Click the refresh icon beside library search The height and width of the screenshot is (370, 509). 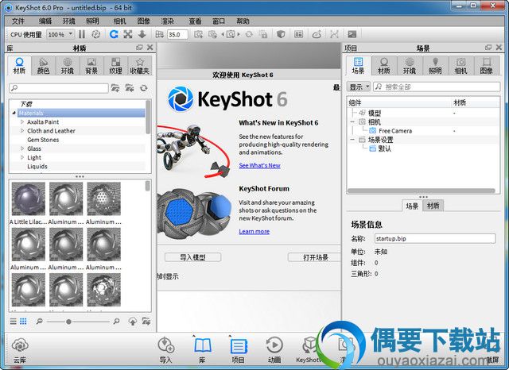(x=143, y=88)
